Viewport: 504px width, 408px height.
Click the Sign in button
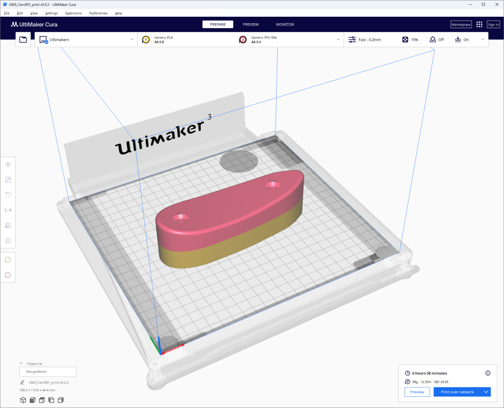click(493, 25)
